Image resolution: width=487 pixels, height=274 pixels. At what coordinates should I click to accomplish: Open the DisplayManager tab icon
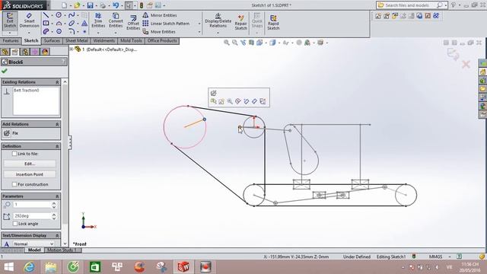tap(45, 52)
